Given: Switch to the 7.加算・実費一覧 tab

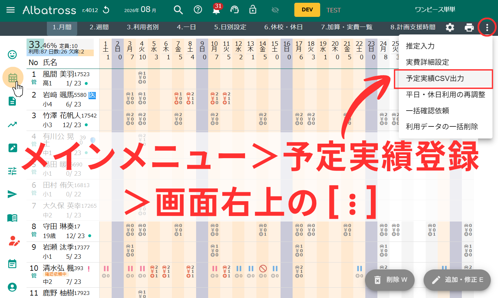Looking at the screenshot, I should click(x=347, y=27).
